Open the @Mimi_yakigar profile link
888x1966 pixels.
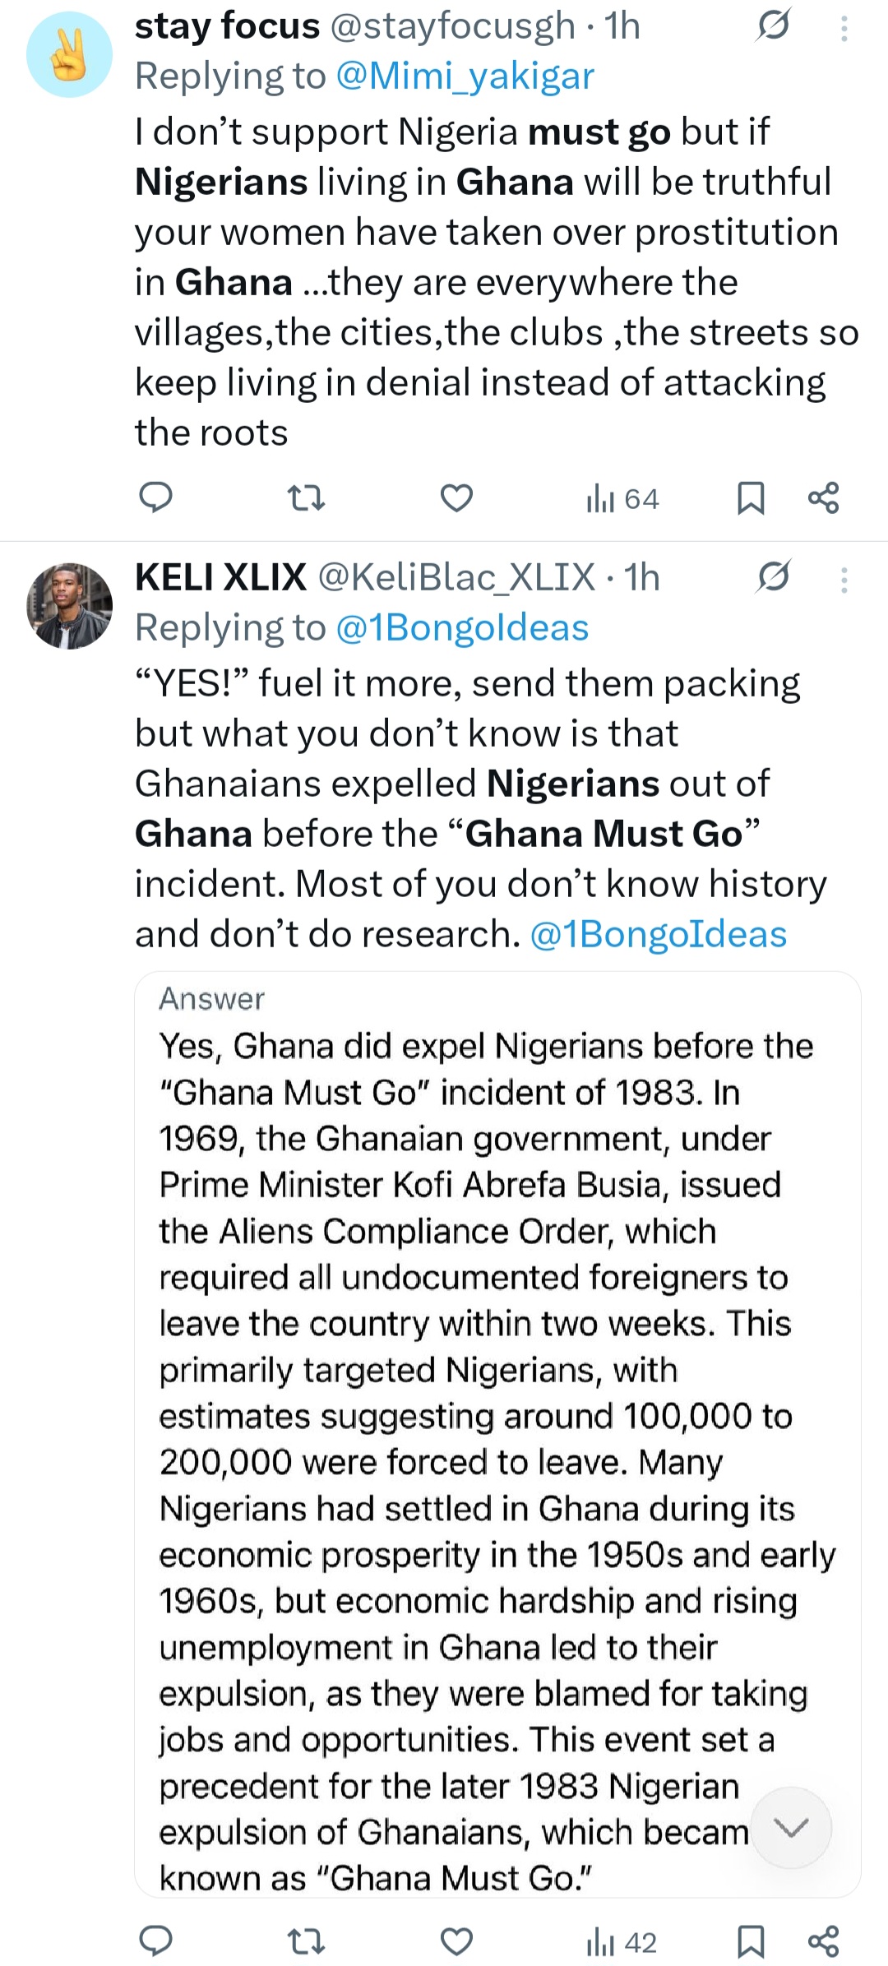[465, 76]
